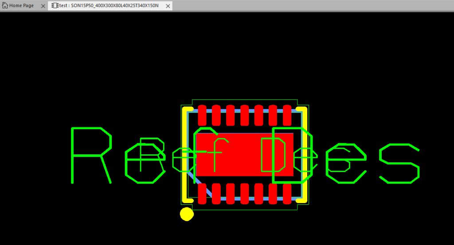Viewport: 454px width, 245px height.
Task: Close the Home Page tab
Action: (x=43, y=6)
